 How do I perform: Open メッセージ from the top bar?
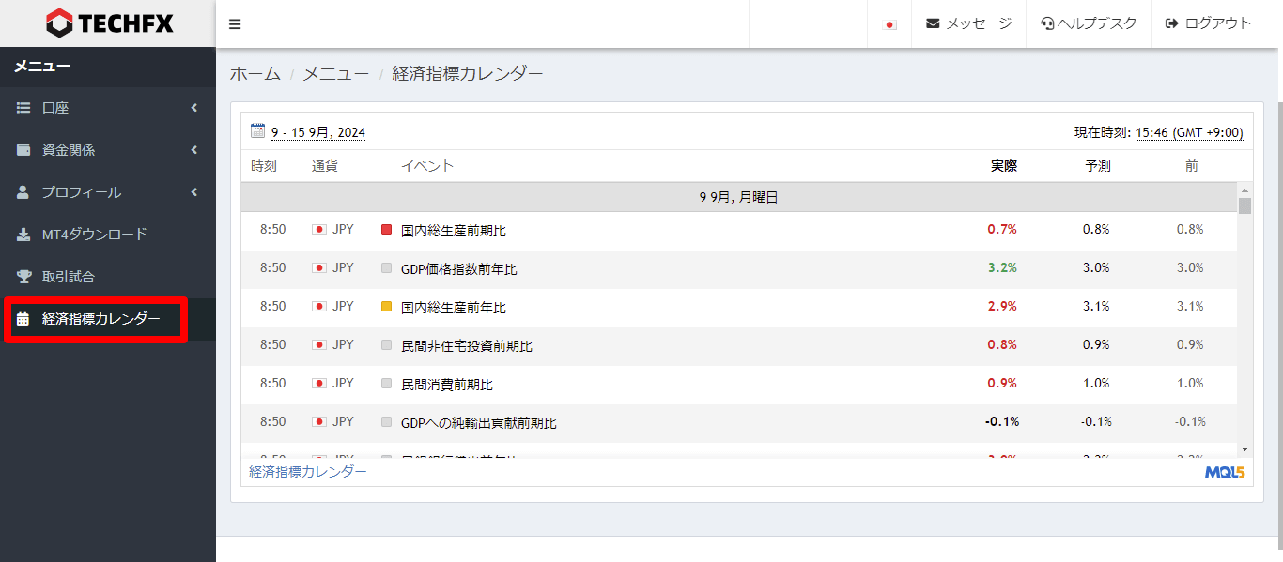tap(968, 23)
